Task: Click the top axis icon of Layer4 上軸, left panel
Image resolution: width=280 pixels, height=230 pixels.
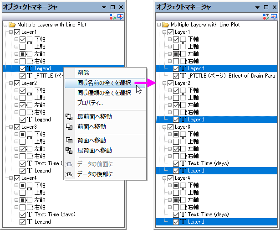Action: (x=30, y=193)
